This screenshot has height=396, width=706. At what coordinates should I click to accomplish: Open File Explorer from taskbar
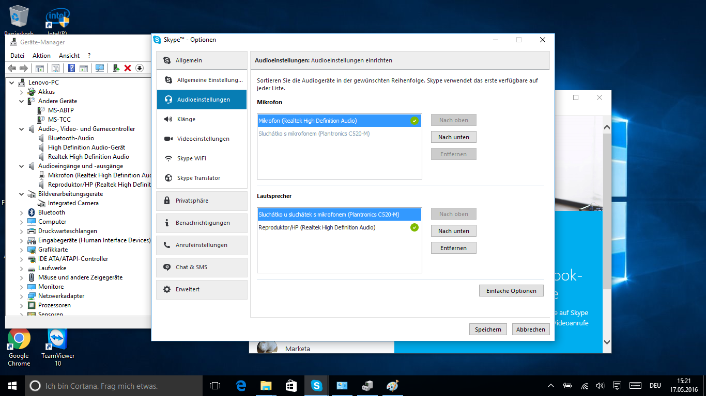point(266,386)
